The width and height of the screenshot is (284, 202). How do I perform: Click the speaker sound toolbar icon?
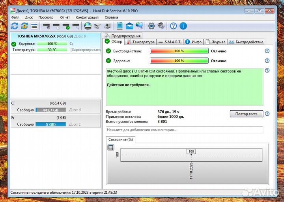pyautogui.click(x=161, y=26)
